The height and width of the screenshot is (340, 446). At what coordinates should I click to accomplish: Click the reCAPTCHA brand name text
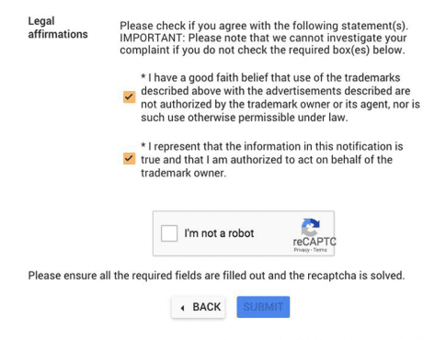(x=314, y=242)
